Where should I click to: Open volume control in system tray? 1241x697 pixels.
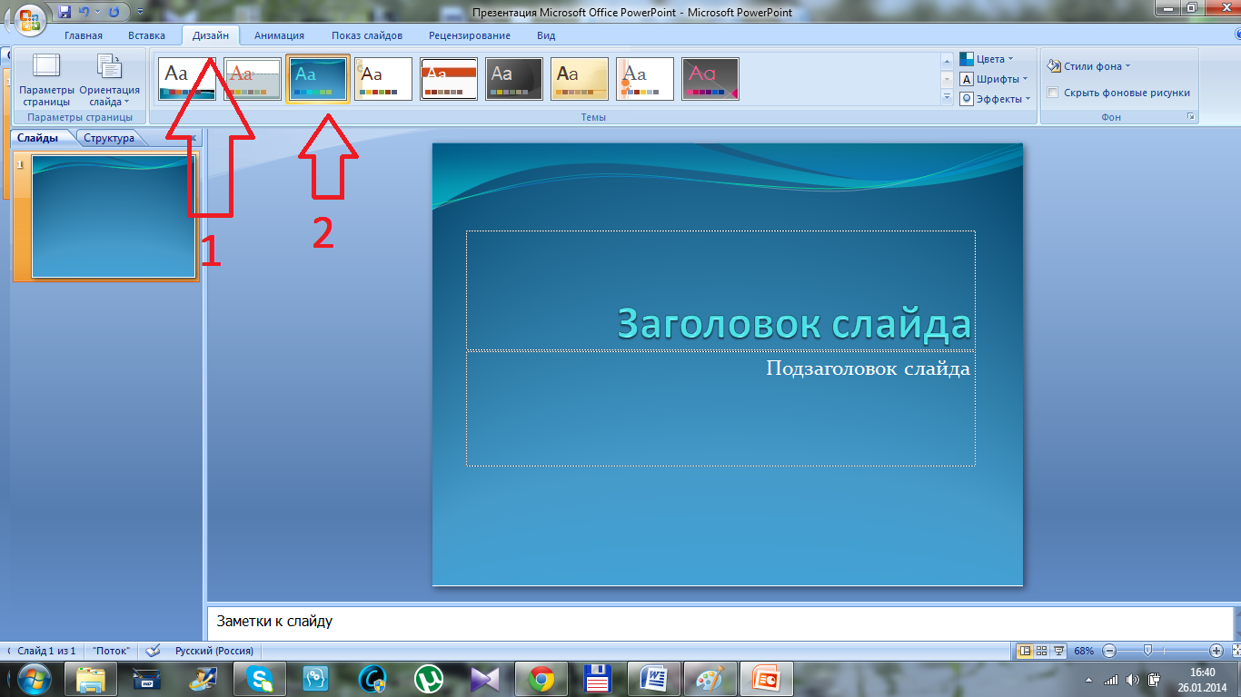pos(1132,679)
